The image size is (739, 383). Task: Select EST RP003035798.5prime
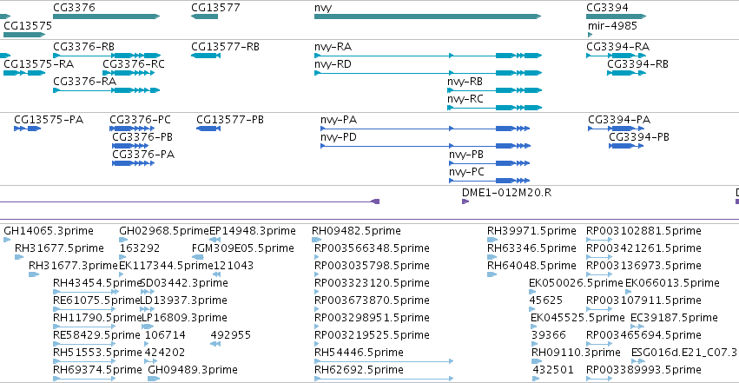click(317, 274)
